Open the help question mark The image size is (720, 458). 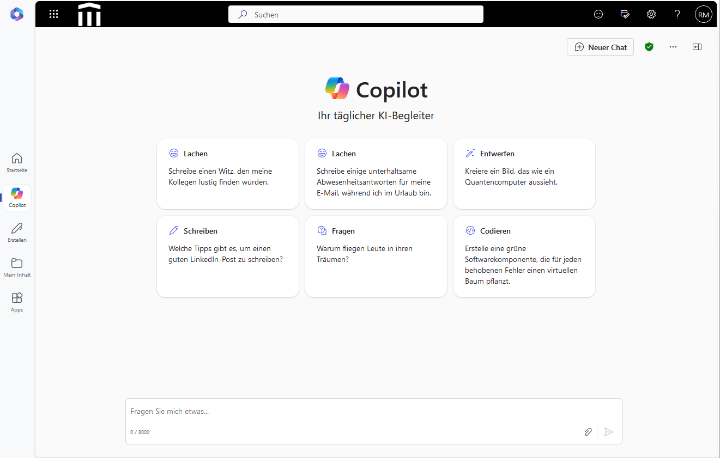(x=677, y=15)
